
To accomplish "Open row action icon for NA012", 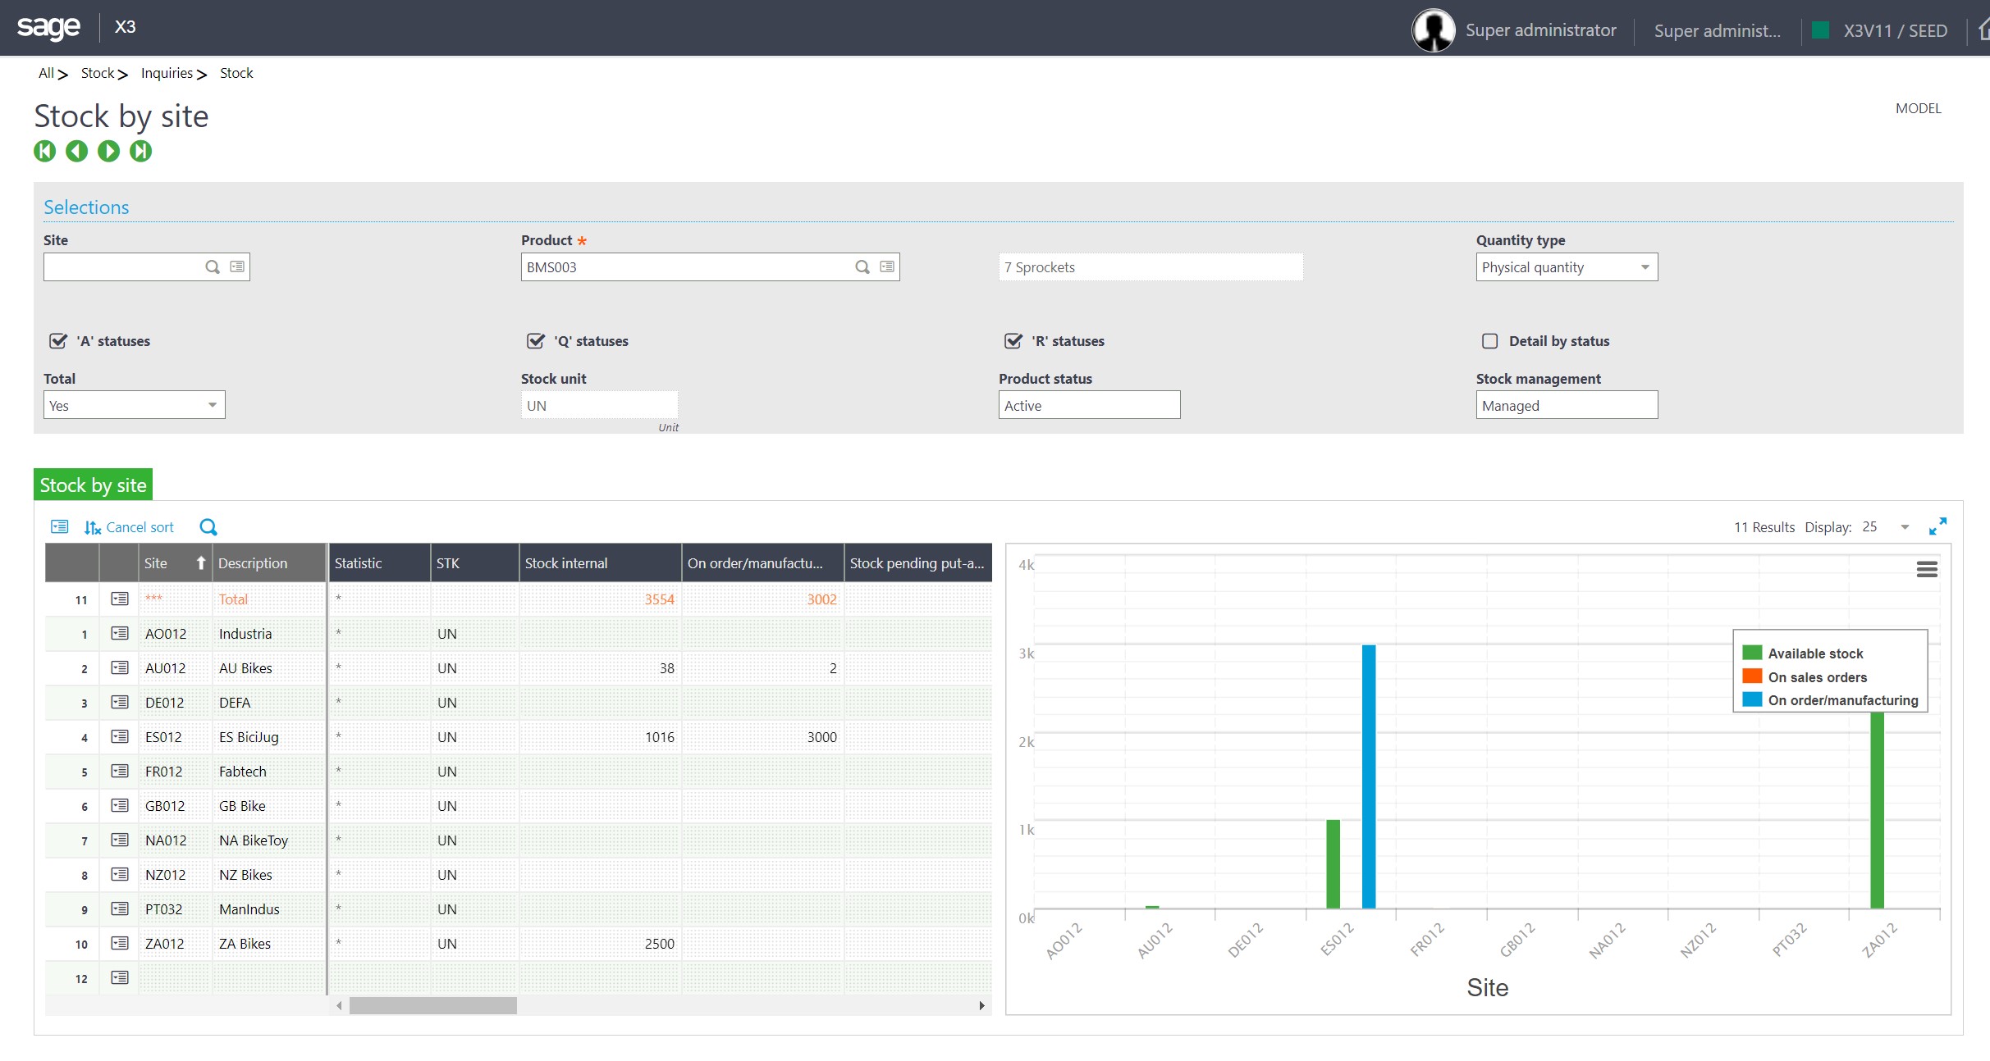I will coord(120,840).
